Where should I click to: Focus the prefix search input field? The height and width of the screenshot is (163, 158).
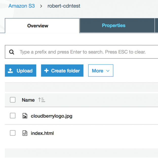[x=82, y=52]
